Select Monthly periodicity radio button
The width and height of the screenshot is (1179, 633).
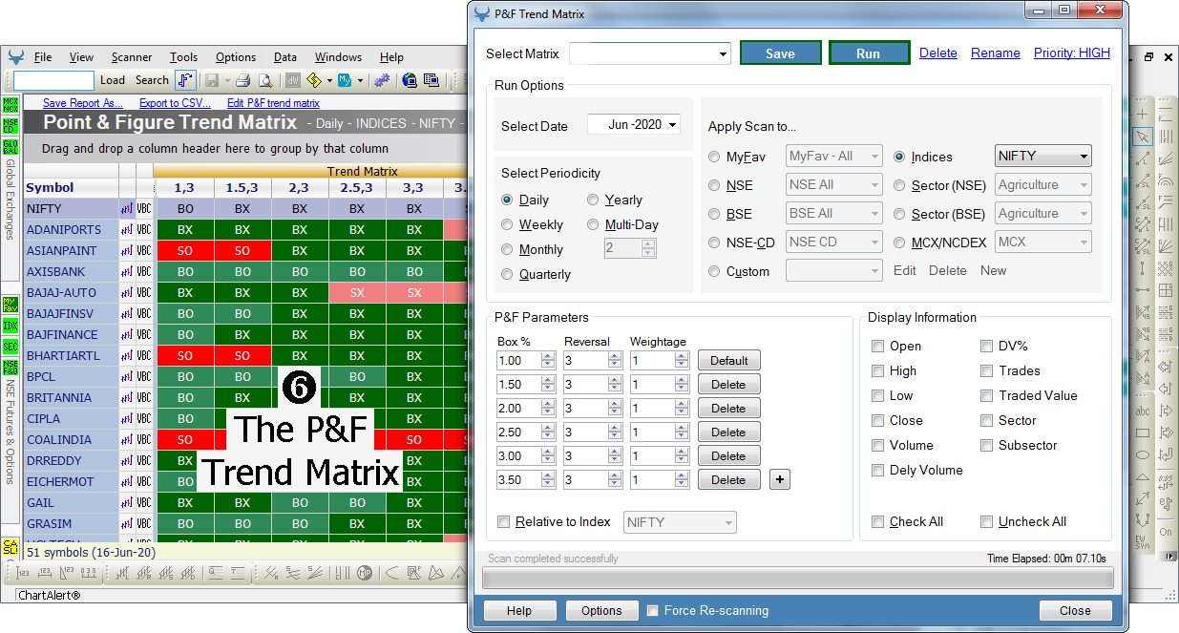click(507, 249)
